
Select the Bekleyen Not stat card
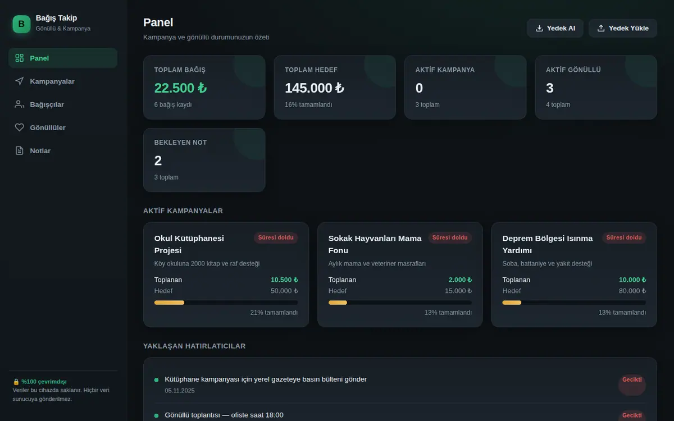pos(204,160)
